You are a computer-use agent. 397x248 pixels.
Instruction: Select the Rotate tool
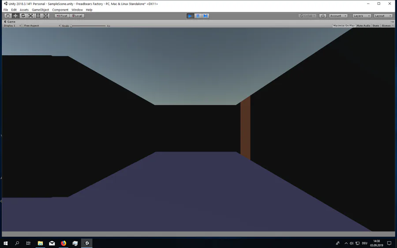[x=23, y=16]
